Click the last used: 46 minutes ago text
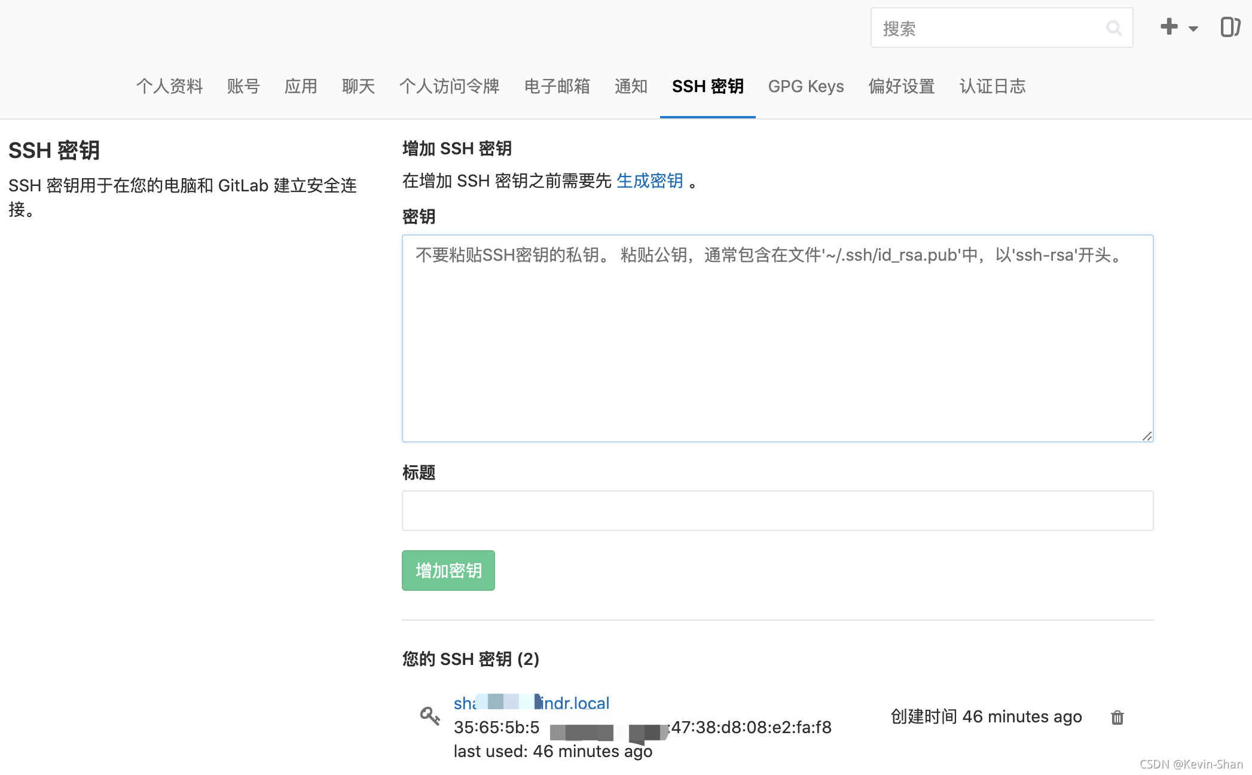 click(x=552, y=751)
